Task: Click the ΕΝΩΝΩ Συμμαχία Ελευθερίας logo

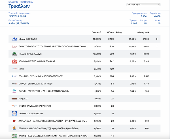Action: click(14, 106)
